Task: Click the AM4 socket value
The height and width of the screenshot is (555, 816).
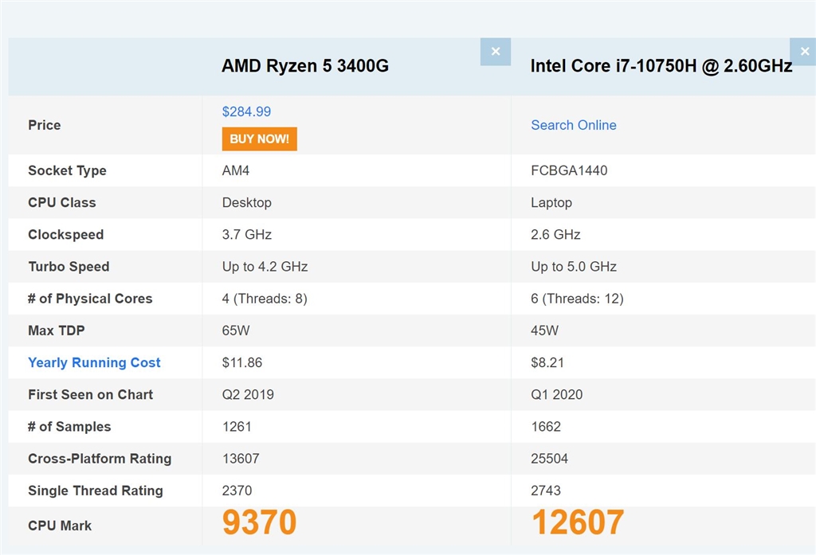Action: click(x=236, y=170)
